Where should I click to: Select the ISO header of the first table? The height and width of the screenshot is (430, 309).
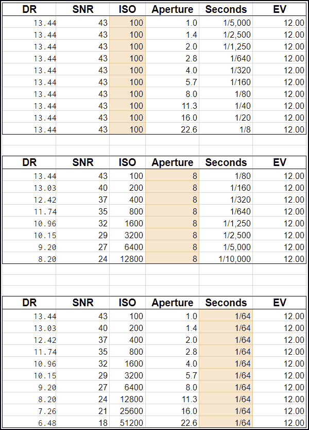tap(127, 9)
